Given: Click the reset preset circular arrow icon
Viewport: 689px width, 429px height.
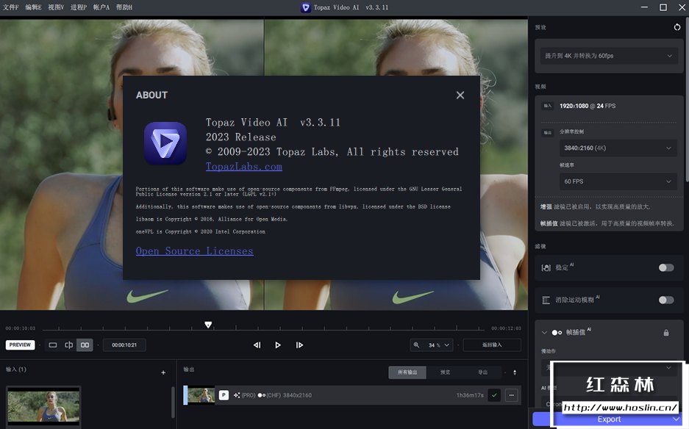Looking at the screenshot, I should click(x=677, y=27).
